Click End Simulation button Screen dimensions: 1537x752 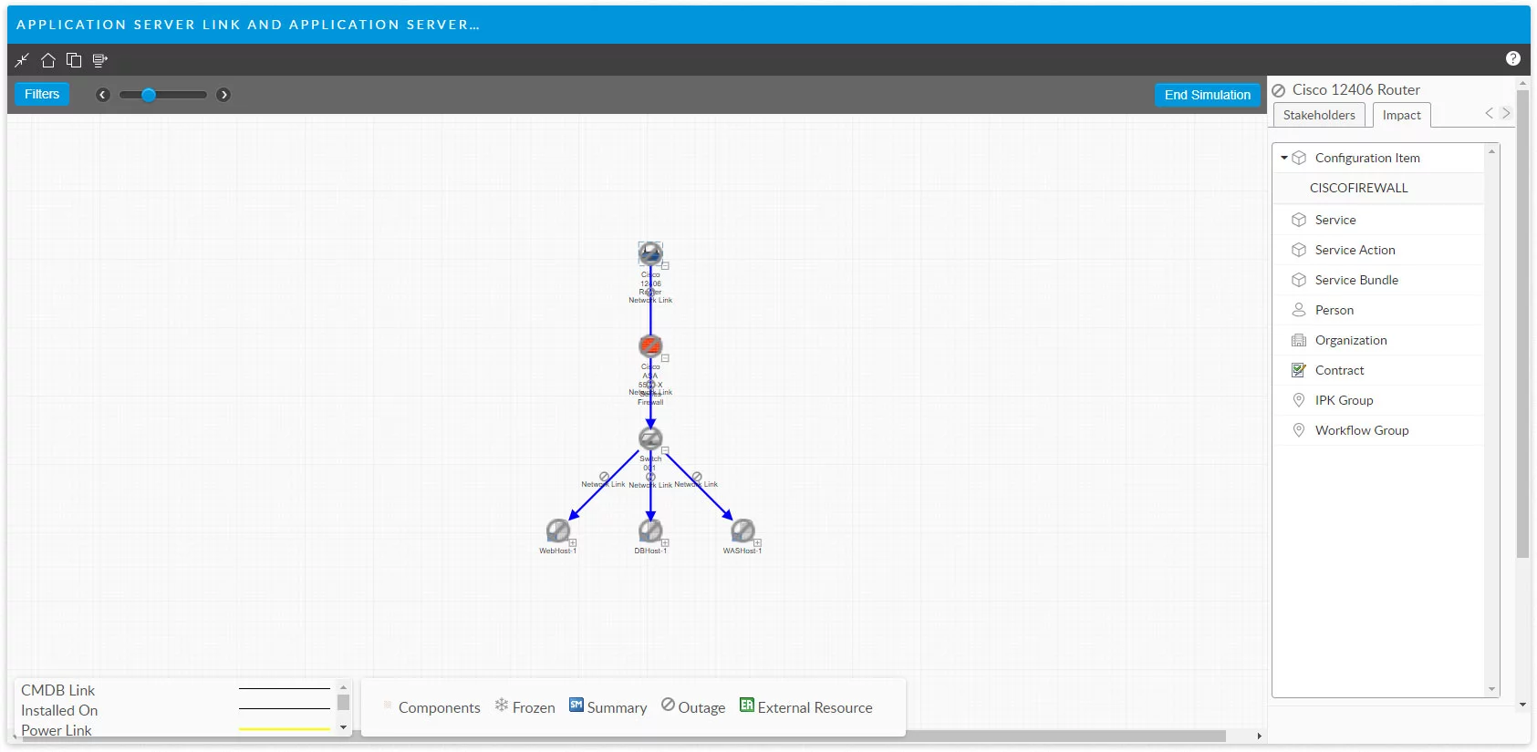click(1207, 95)
